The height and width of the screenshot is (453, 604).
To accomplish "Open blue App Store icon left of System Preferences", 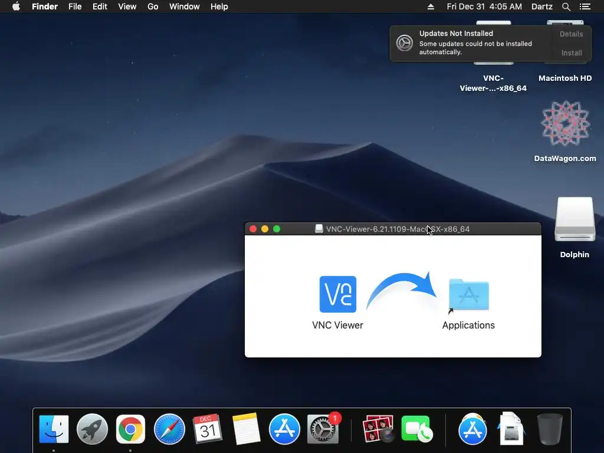I will (x=284, y=429).
